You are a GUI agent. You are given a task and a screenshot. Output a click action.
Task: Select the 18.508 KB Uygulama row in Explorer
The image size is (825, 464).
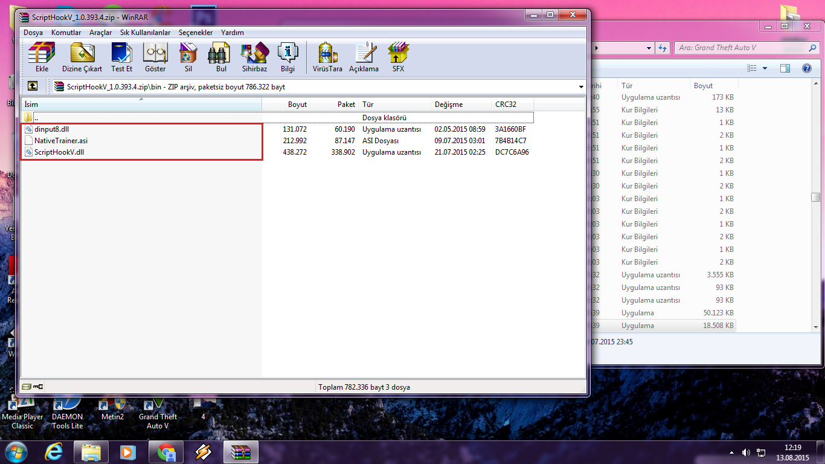[664, 326]
